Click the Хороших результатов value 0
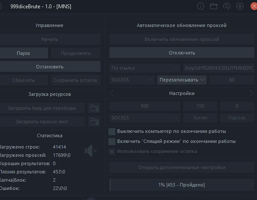 tap(54, 164)
